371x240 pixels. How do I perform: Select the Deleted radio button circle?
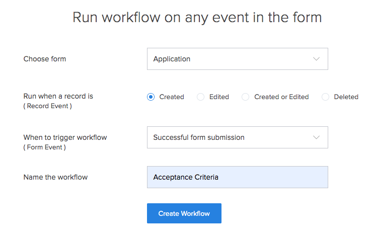[325, 97]
